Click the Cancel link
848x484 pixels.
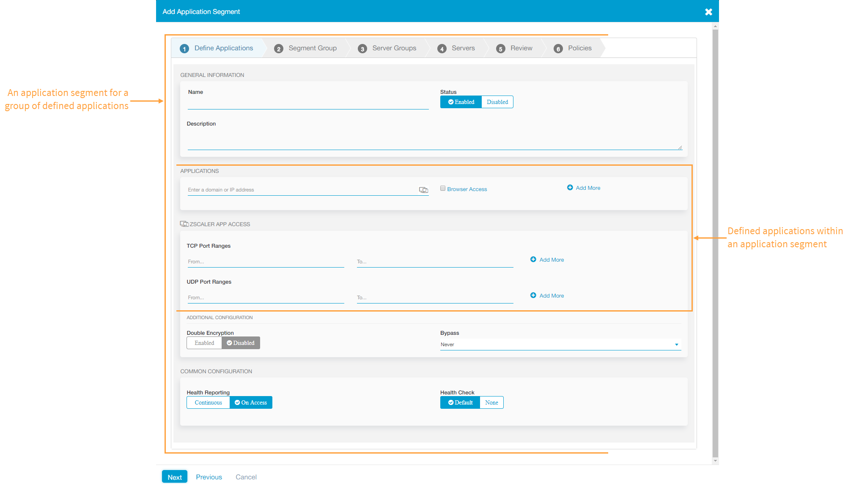[246, 477]
